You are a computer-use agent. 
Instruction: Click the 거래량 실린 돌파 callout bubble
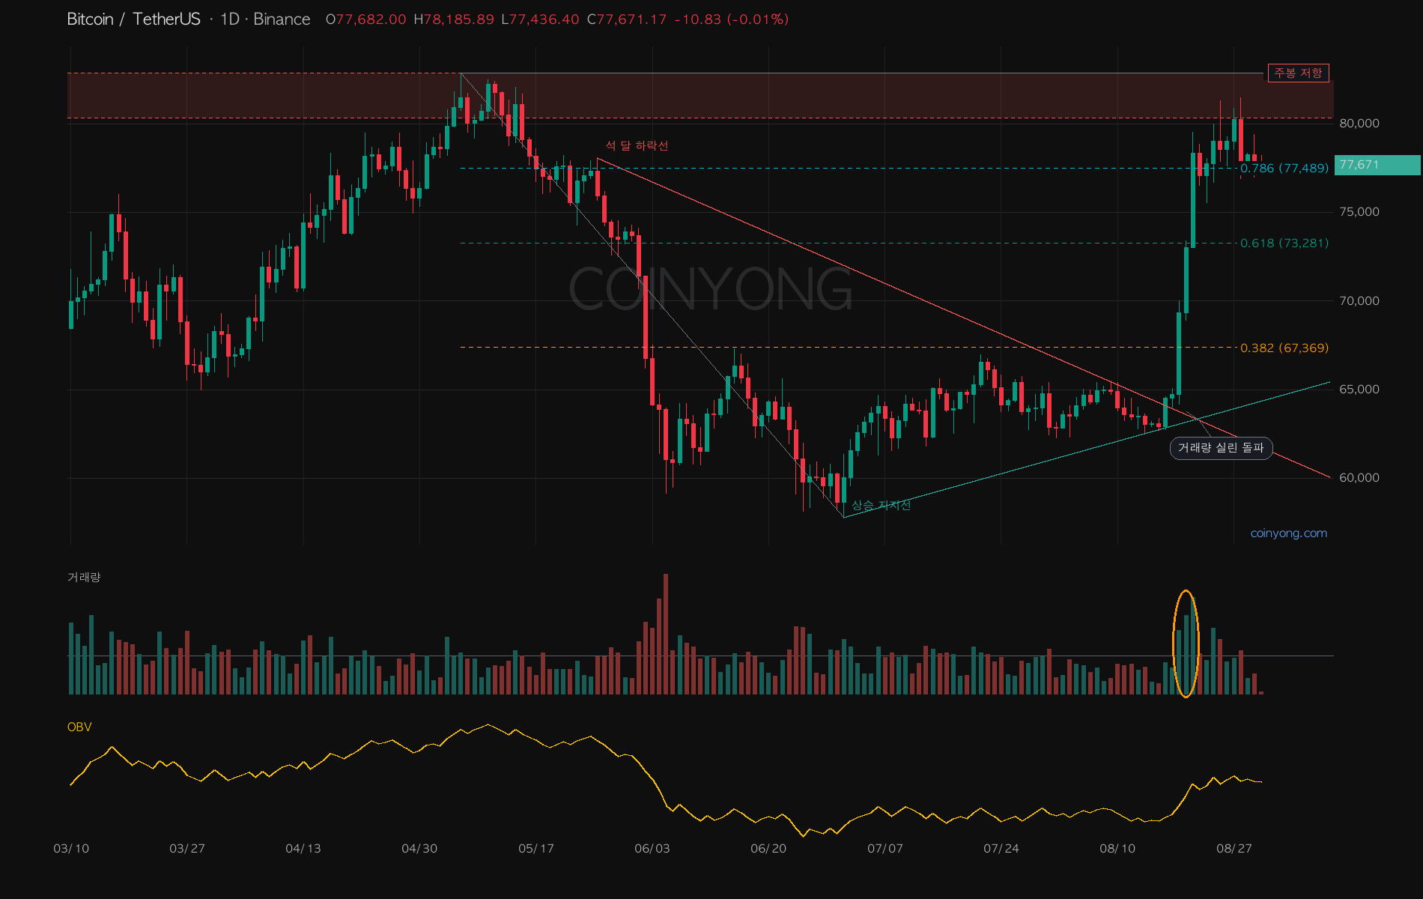1221,448
